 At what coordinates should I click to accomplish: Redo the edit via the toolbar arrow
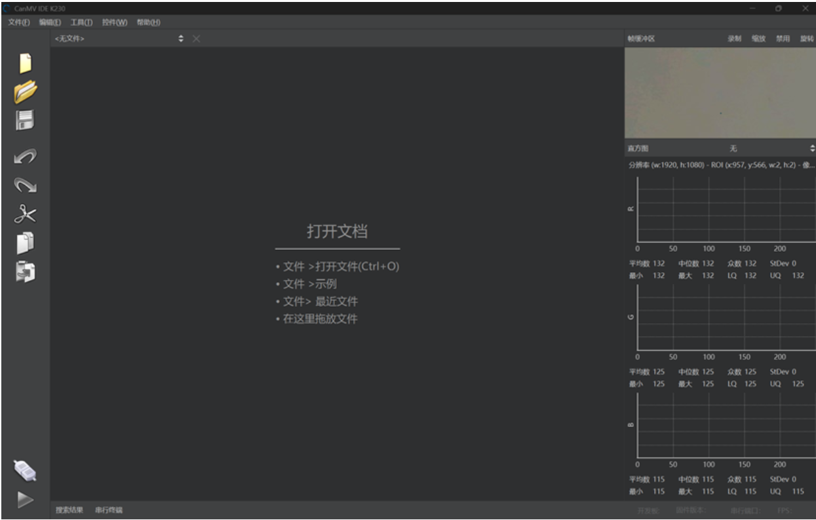coord(25,186)
